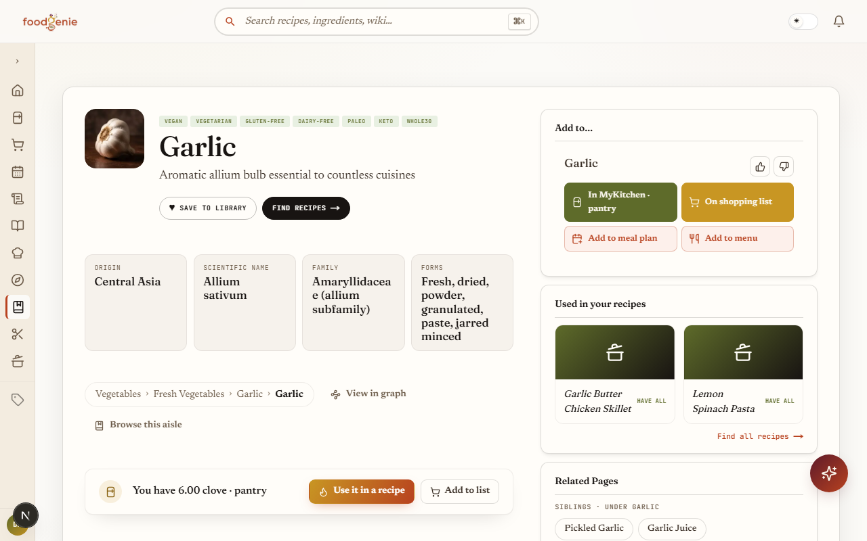Open the scissors sidebar icon
This screenshot has width=867, height=541.
[x=18, y=334]
